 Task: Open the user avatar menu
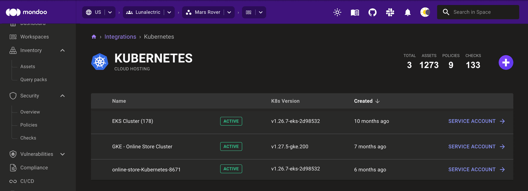(425, 12)
